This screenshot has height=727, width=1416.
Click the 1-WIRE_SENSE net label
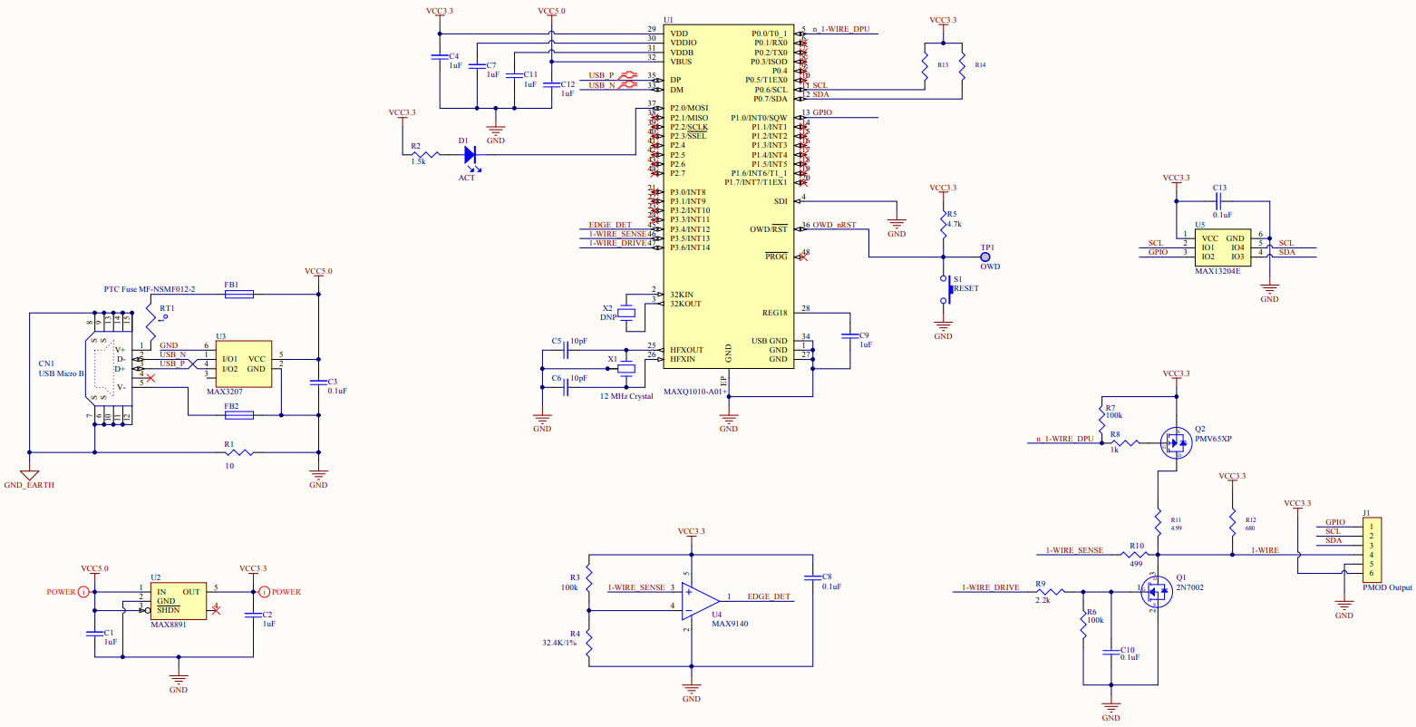click(1076, 550)
